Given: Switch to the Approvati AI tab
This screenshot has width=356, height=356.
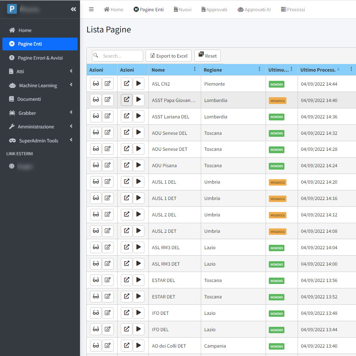Looking at the screenshot, I should (x=254, y=10).
